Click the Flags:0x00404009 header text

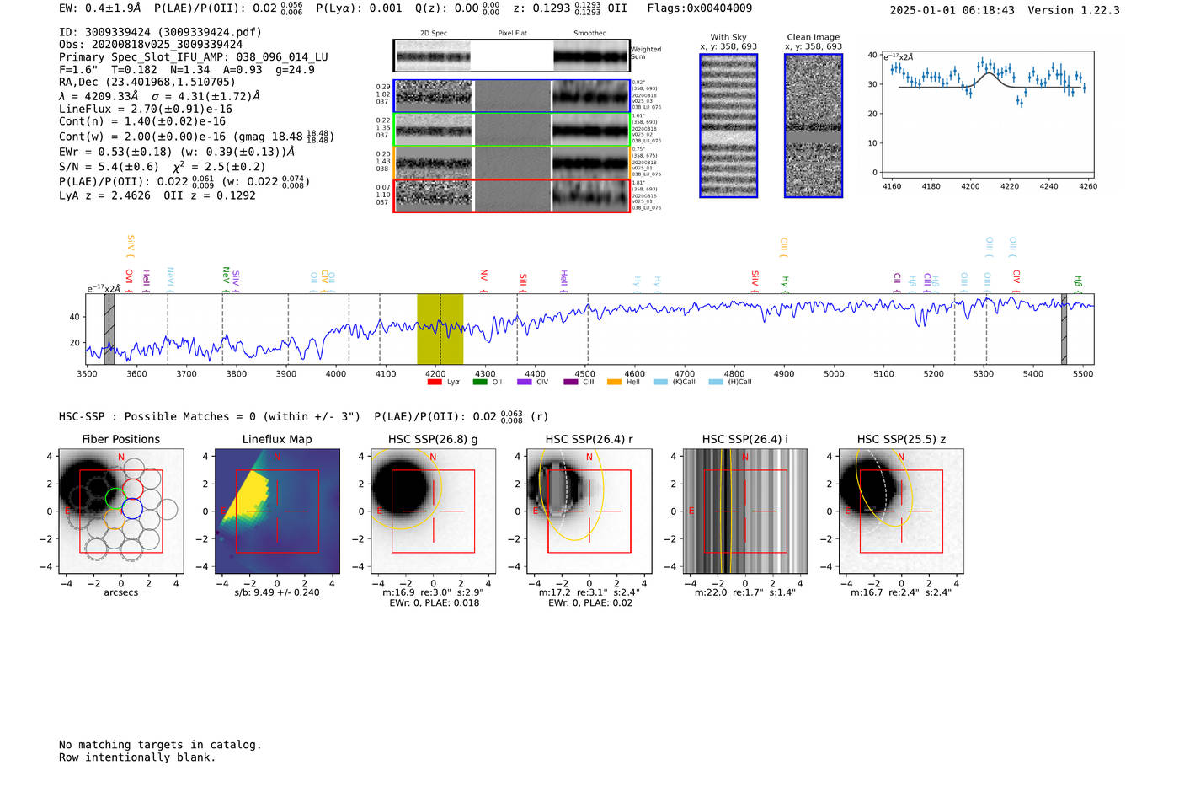[x=700, y=8]
